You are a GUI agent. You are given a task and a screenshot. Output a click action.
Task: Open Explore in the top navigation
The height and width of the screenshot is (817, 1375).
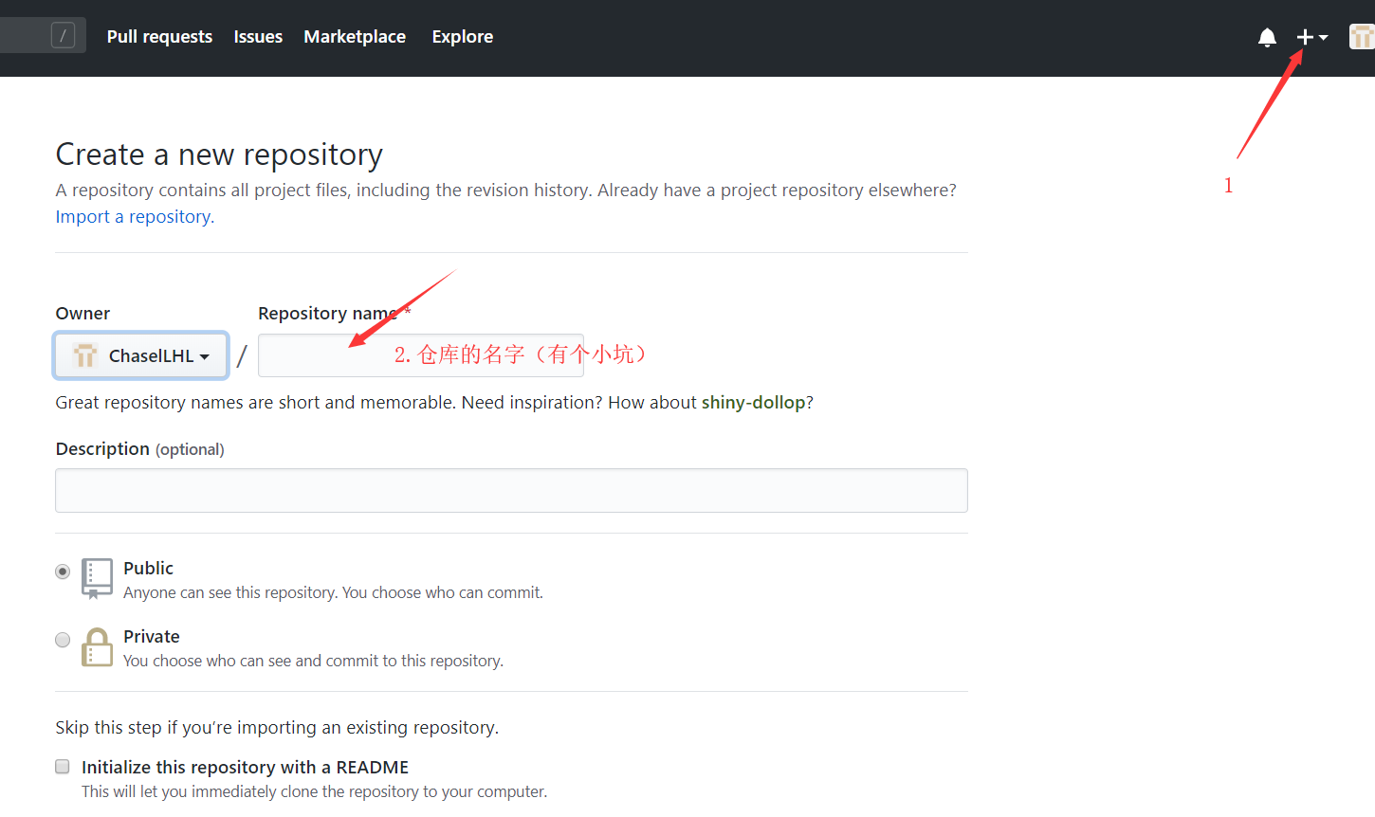463,37
